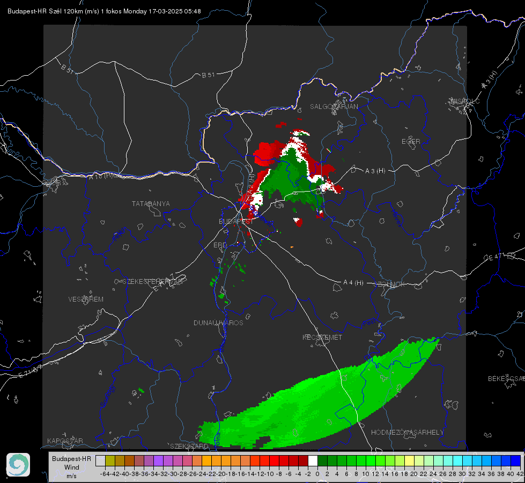This screenshot has height=483, width=525.
Task: Click the DUNAUJVAROS city label
Action: [218, 323]
